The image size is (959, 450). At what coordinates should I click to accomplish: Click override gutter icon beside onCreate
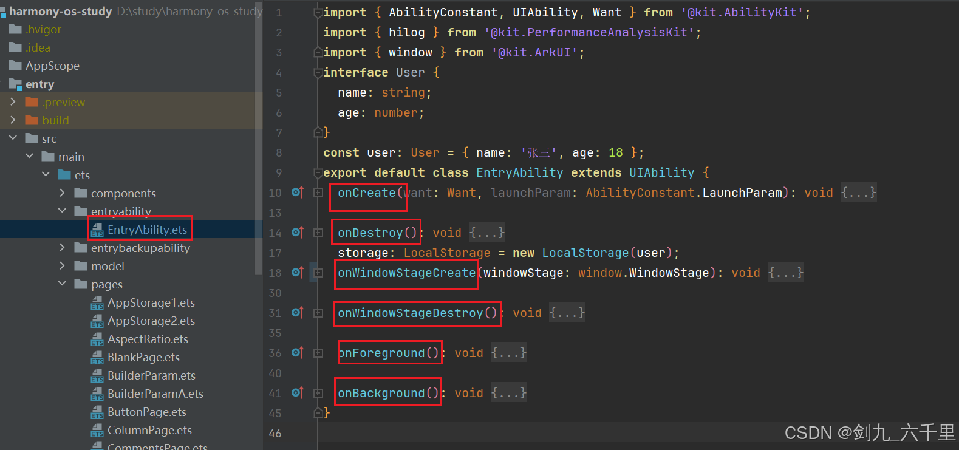coord(297,193)
